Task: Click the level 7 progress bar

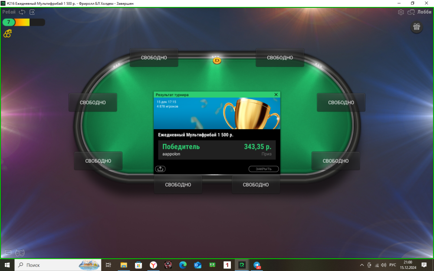Action: point(23,22)
